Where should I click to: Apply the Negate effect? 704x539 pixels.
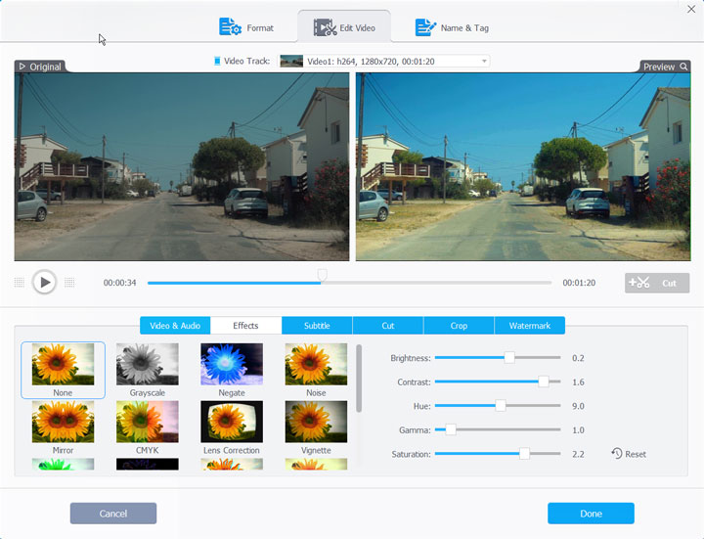click(x=232, y=364)
